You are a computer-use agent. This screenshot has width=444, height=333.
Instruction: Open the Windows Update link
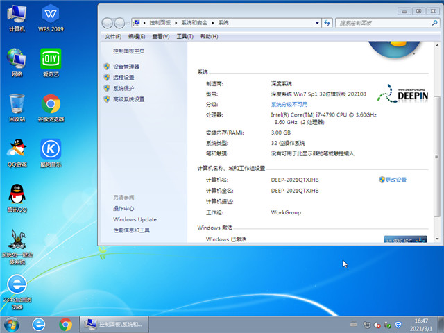click(135, 219)
